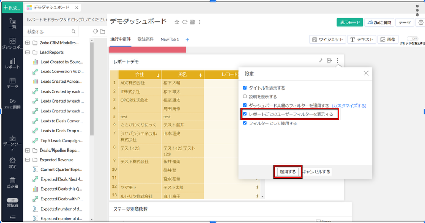Expand the Deals/Pipeline Reports folder
The width and height of the screenshot is (425, 223).
[x=27, y=150]
